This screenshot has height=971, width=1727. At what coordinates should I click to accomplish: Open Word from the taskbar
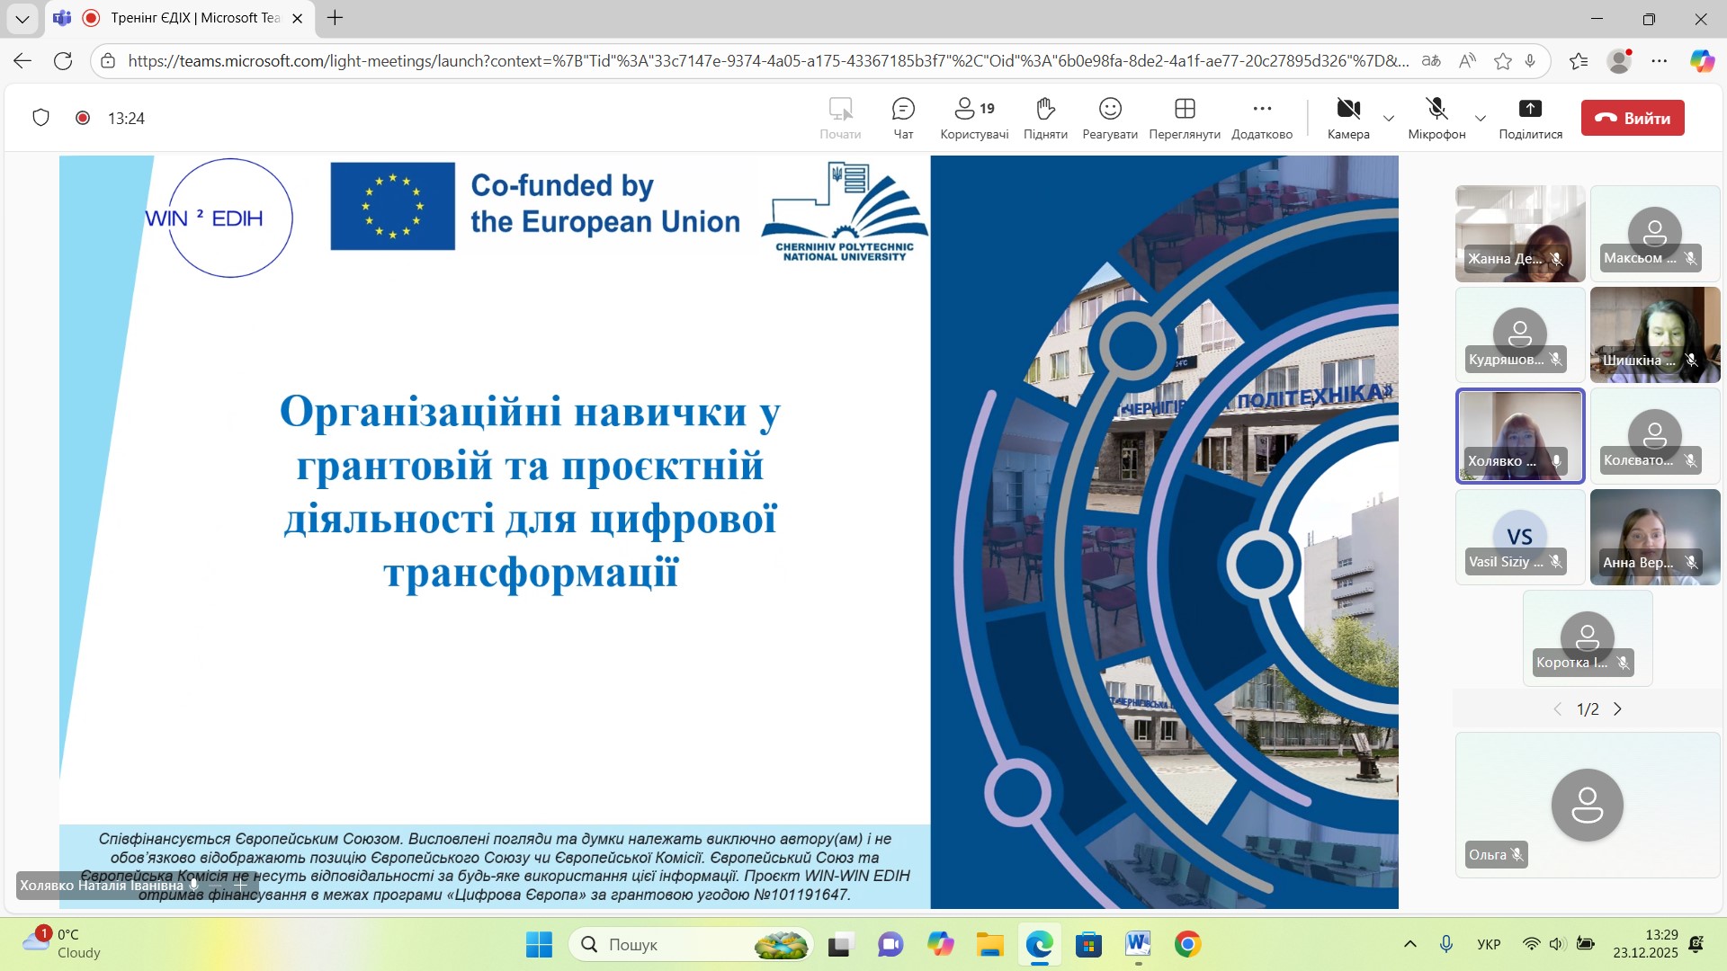point(1137,944)
